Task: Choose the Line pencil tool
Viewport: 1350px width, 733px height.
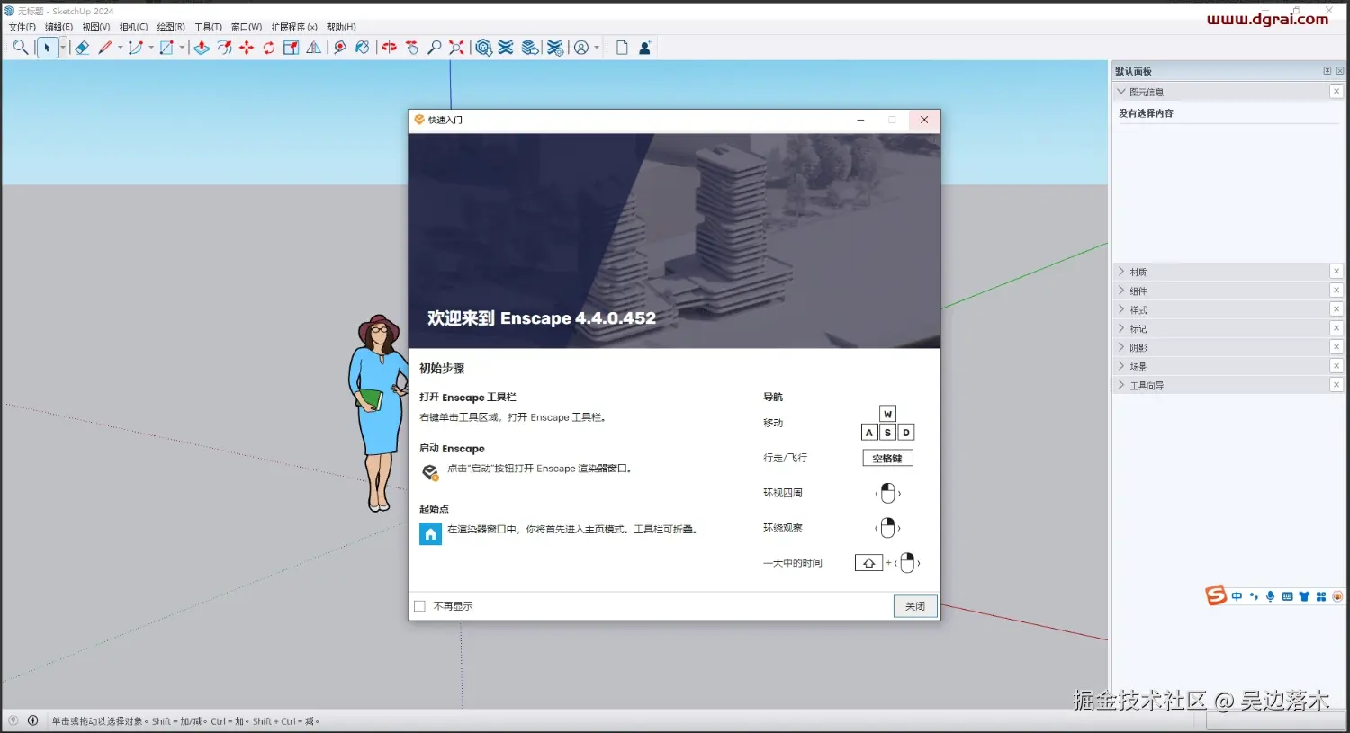Action: coord(105,48)
